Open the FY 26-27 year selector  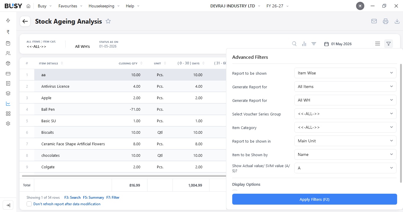tap(277, 6)
